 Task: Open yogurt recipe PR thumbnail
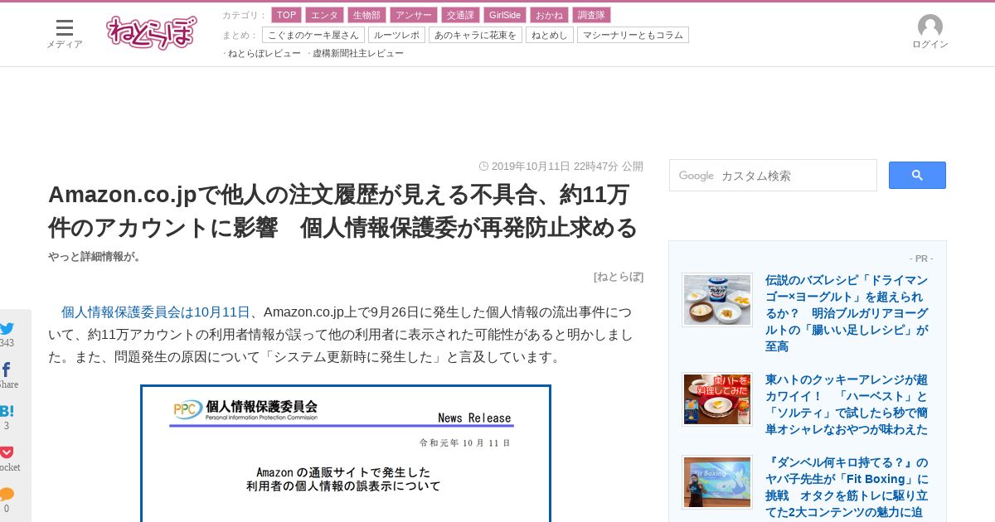717,300
